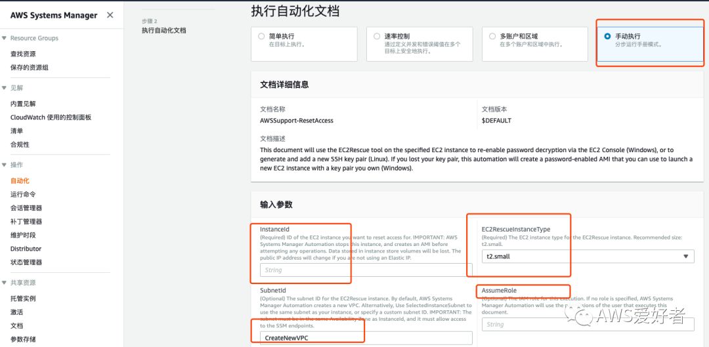This screenshot has height=347, width=709.
Task: Collapse the Resource Groups section
Action: [x=4, y=39]
